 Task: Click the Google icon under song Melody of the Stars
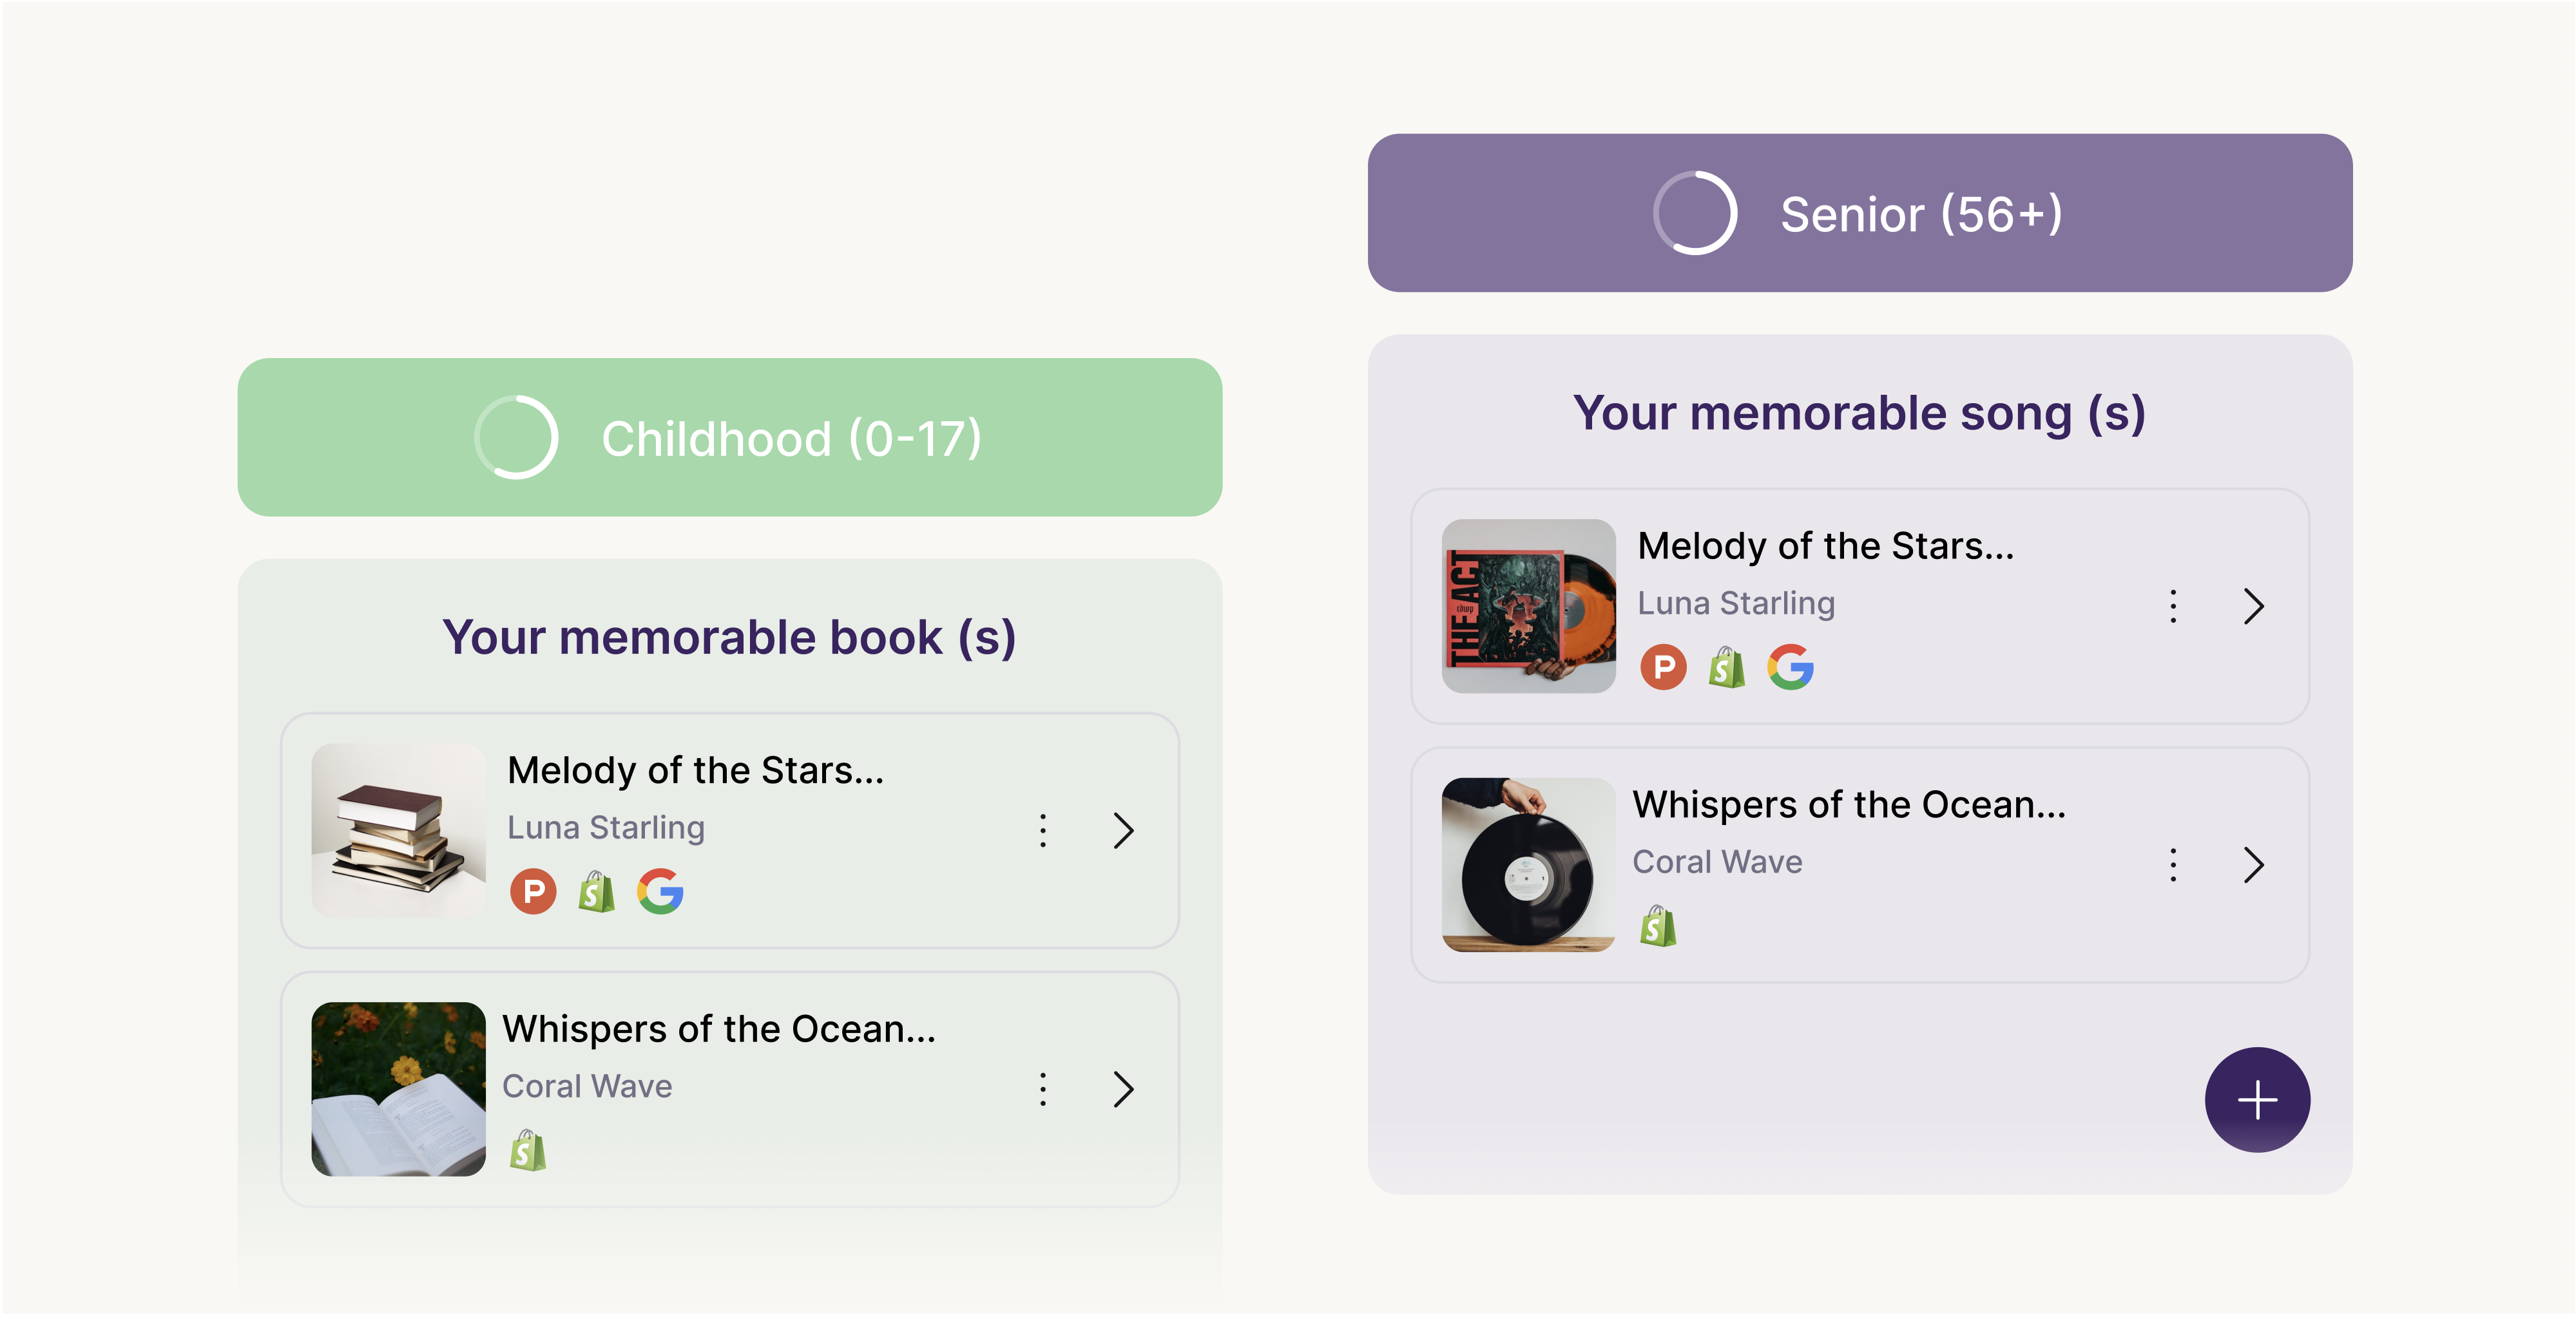pos(1790,667)
